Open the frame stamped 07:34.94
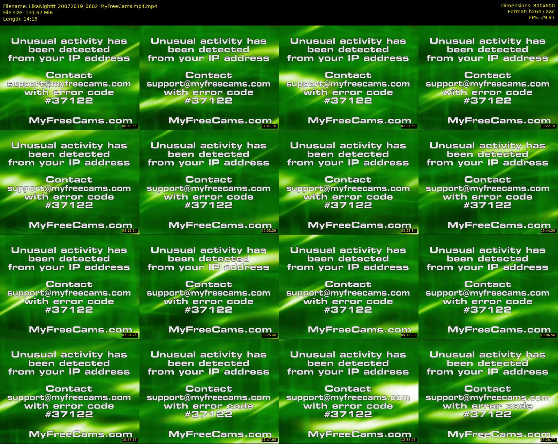 point(69,287)
